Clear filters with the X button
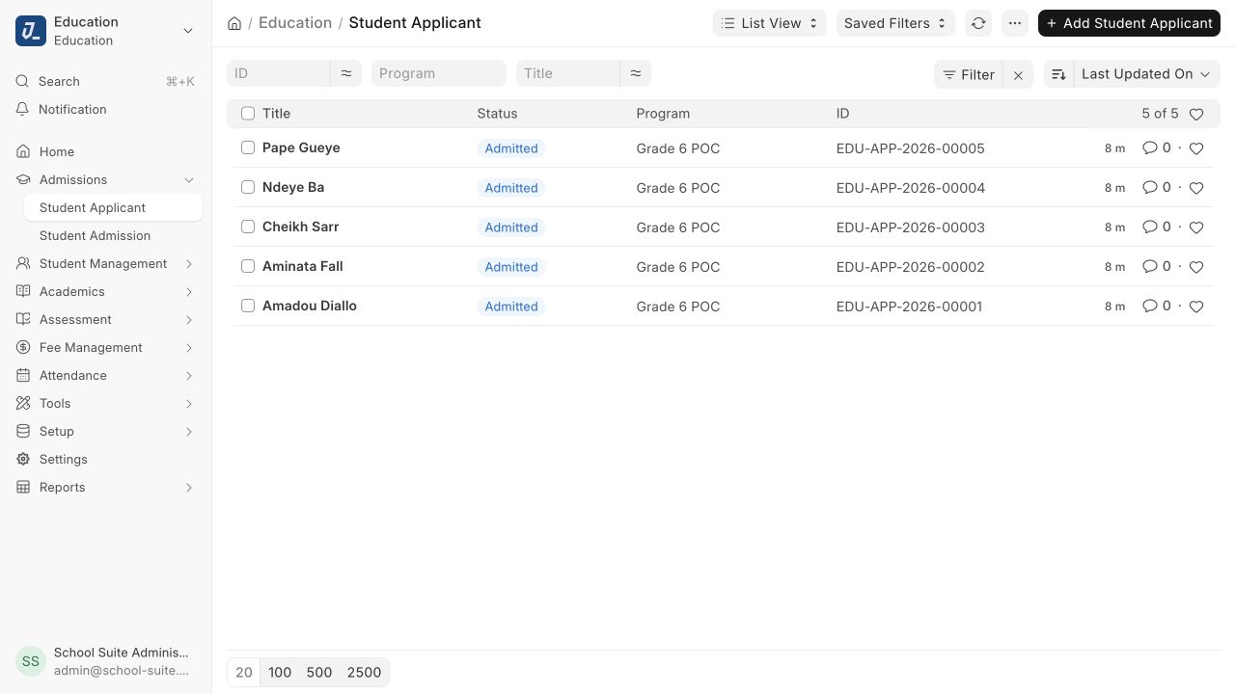This screenshot has height=694, width=1235. point(1018,74)
